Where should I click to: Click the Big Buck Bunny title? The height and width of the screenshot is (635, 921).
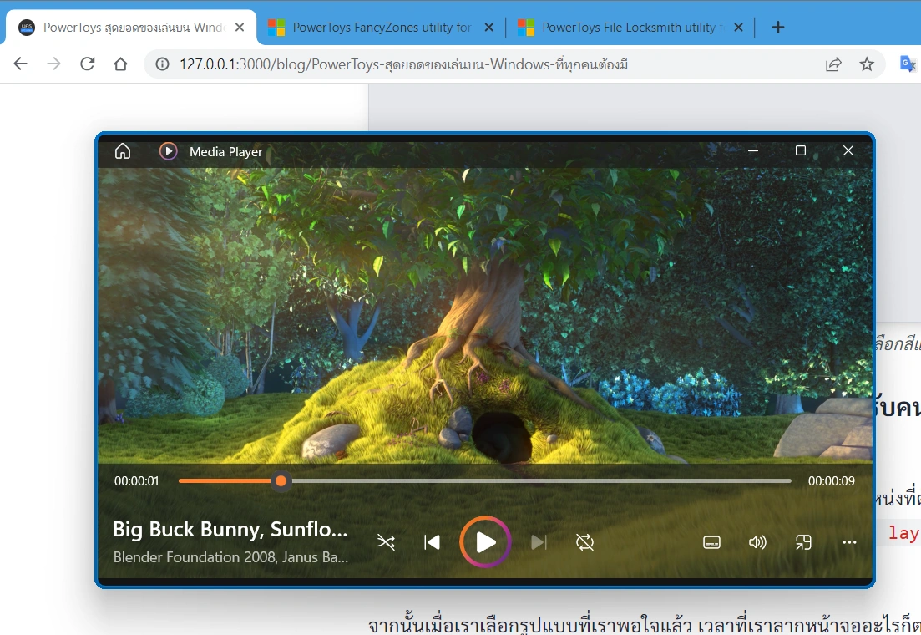(230, 529)
